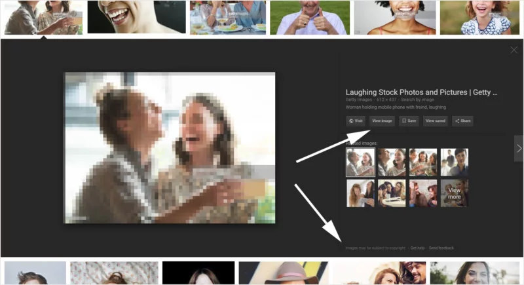The image size is (524, 285).
Task: Select the first related image thumbnail
Action: 360,162
